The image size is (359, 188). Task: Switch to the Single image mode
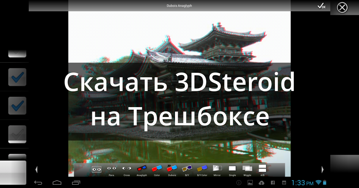(x=232, y=171)
